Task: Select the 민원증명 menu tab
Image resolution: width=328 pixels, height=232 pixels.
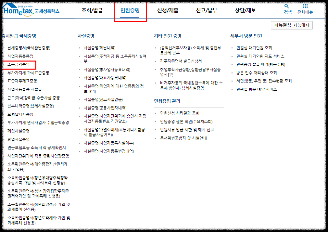Action: coord(130,10)
